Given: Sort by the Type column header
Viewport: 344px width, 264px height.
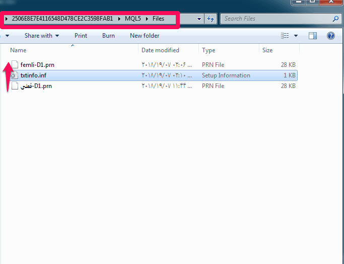Looking at the screenshot, I should (x=209, y=50).
